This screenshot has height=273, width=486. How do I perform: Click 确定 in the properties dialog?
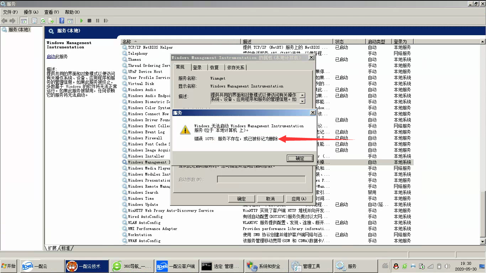(x=242, y=199)
